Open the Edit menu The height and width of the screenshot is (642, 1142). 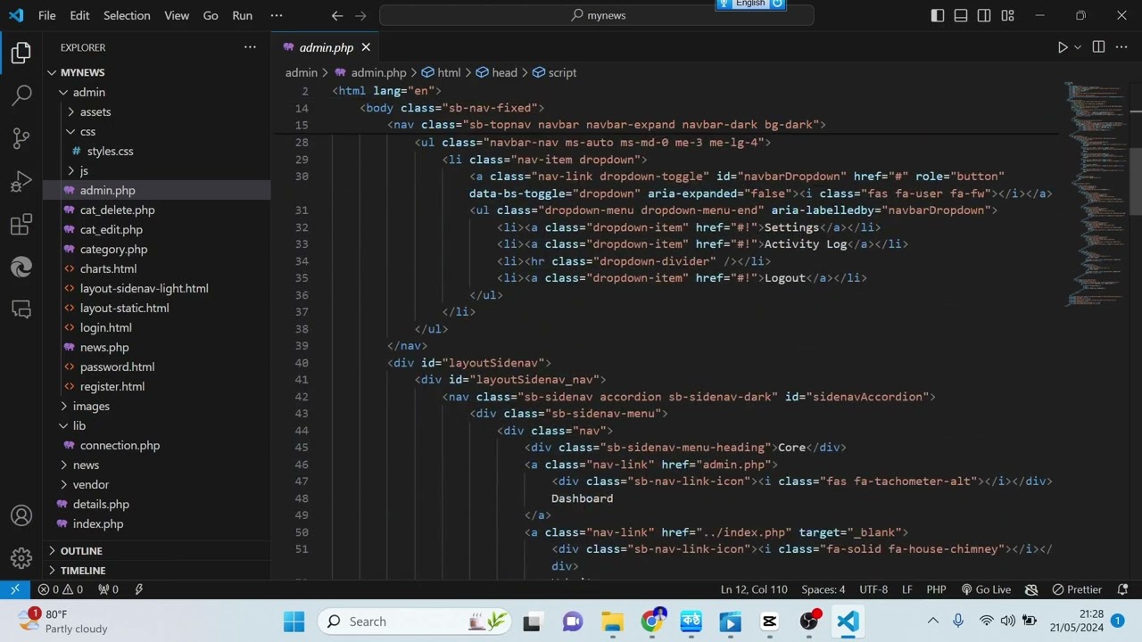coord(79,15)
